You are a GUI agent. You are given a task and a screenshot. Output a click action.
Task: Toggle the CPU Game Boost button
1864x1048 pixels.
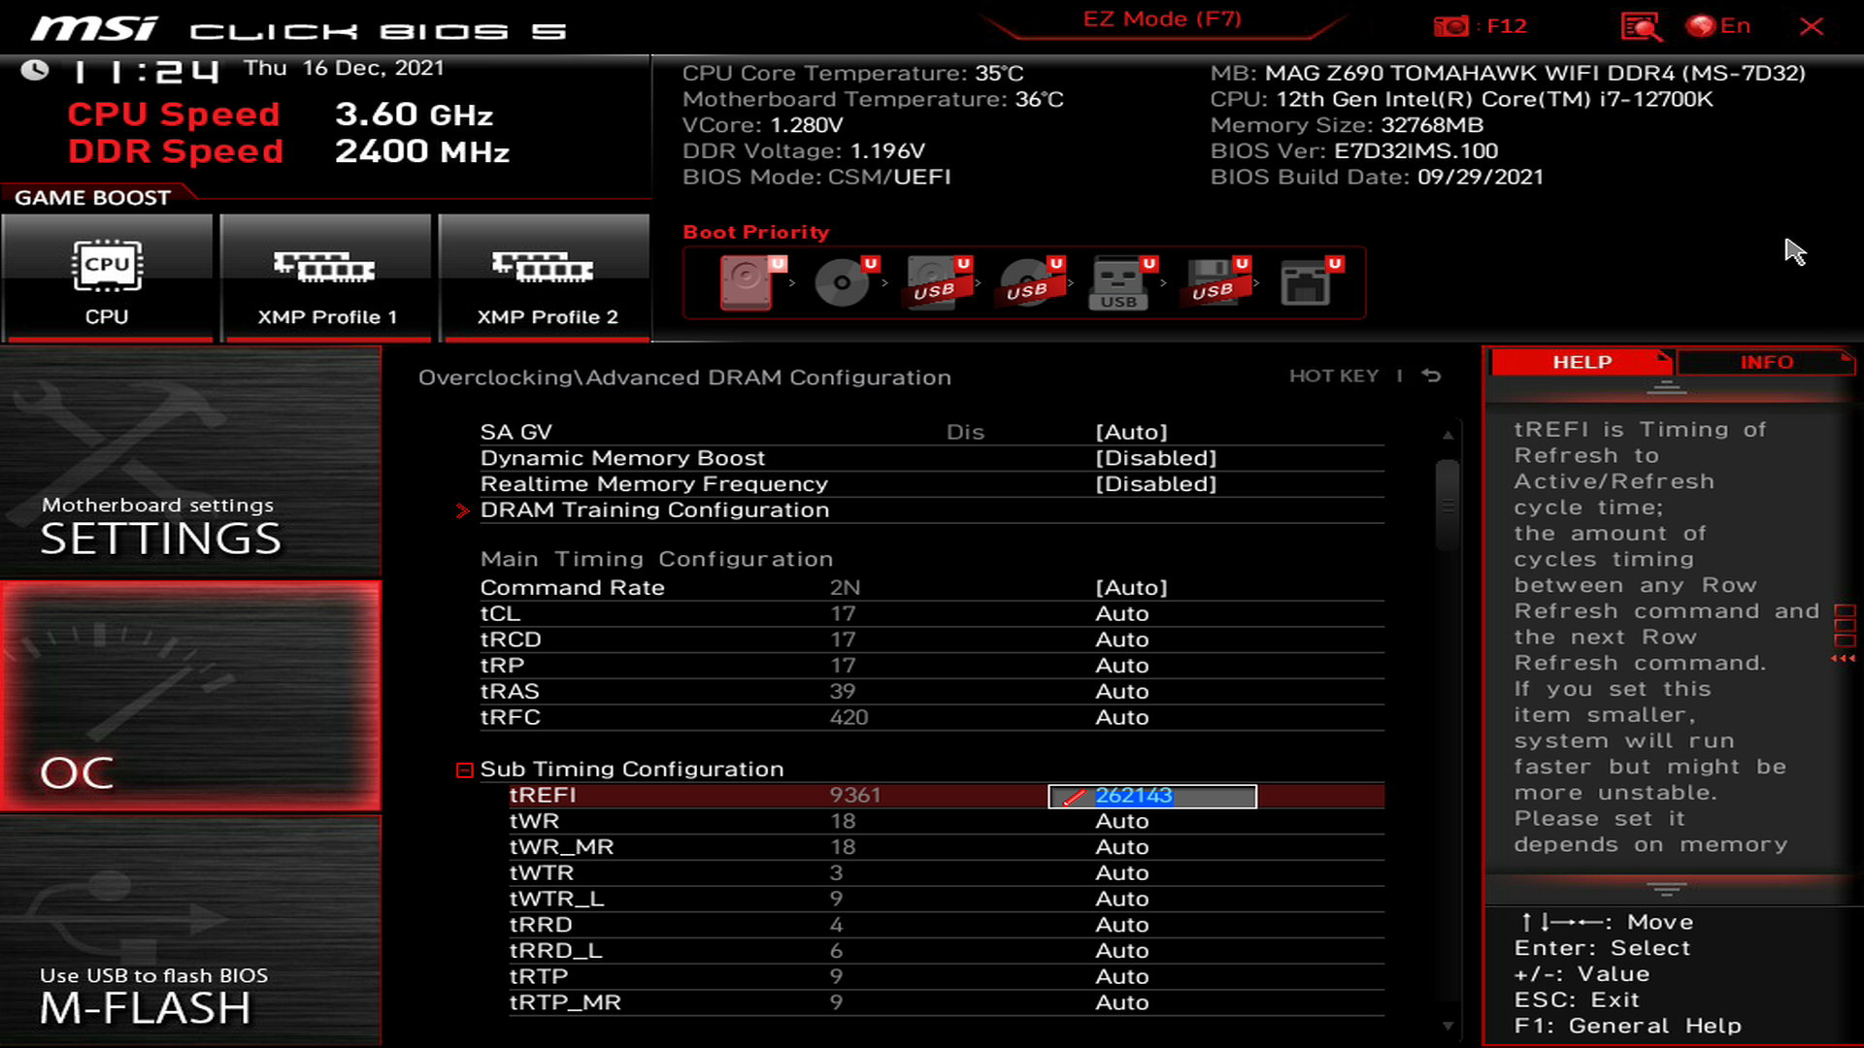point(107,278)
